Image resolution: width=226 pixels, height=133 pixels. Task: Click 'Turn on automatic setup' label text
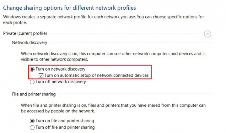tap(97, 76)
